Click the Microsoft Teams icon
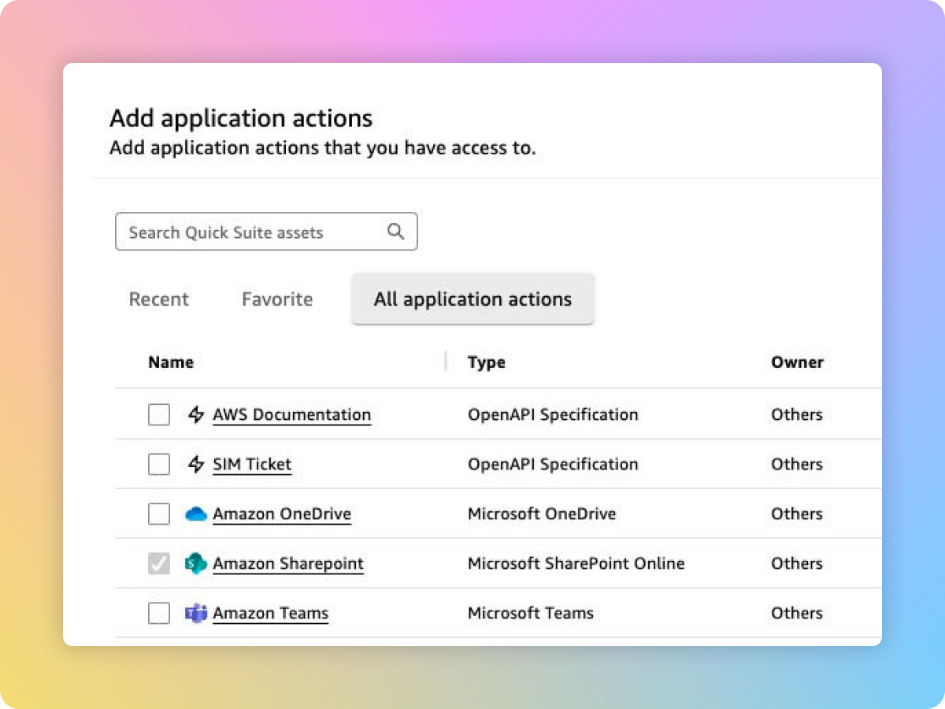The width and height of the screenshot is (945, 709). point(196,613)
